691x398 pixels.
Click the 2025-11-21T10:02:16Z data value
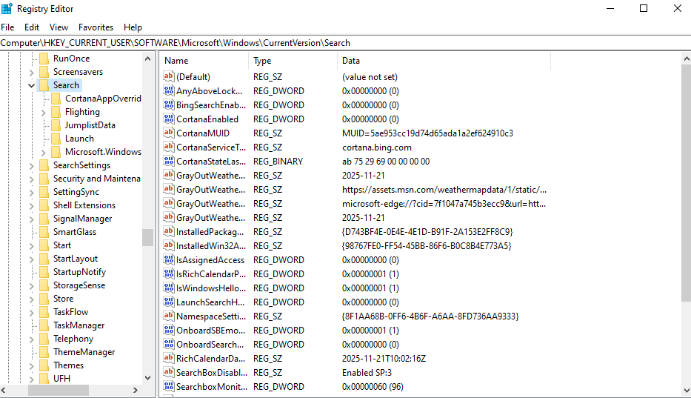384,358
